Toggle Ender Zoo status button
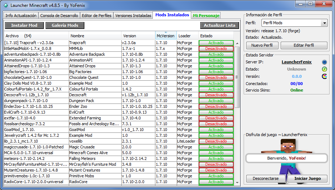 (x=216, y=106)
